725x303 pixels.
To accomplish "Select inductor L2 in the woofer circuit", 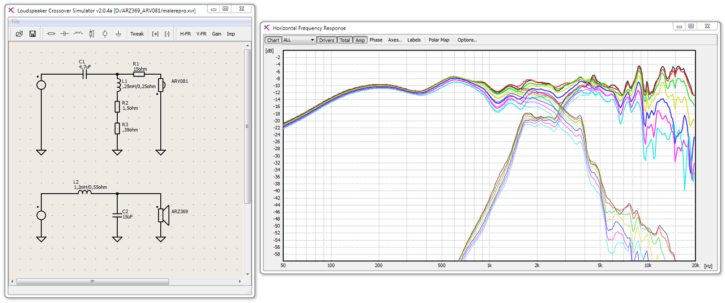I will coord(84,192).
